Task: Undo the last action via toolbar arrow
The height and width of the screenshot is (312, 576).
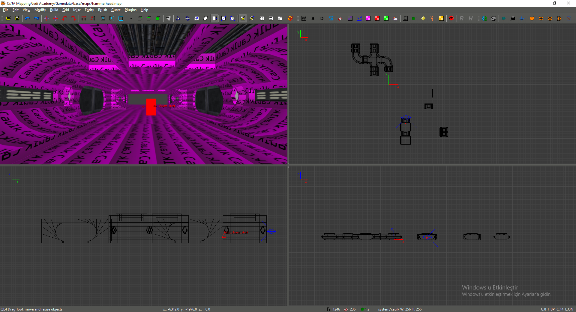Action: [x=27, y=18]
